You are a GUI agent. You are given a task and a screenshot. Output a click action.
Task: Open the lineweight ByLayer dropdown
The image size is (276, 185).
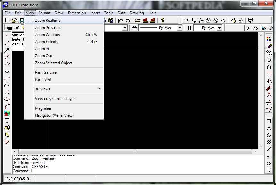point(219,28)
